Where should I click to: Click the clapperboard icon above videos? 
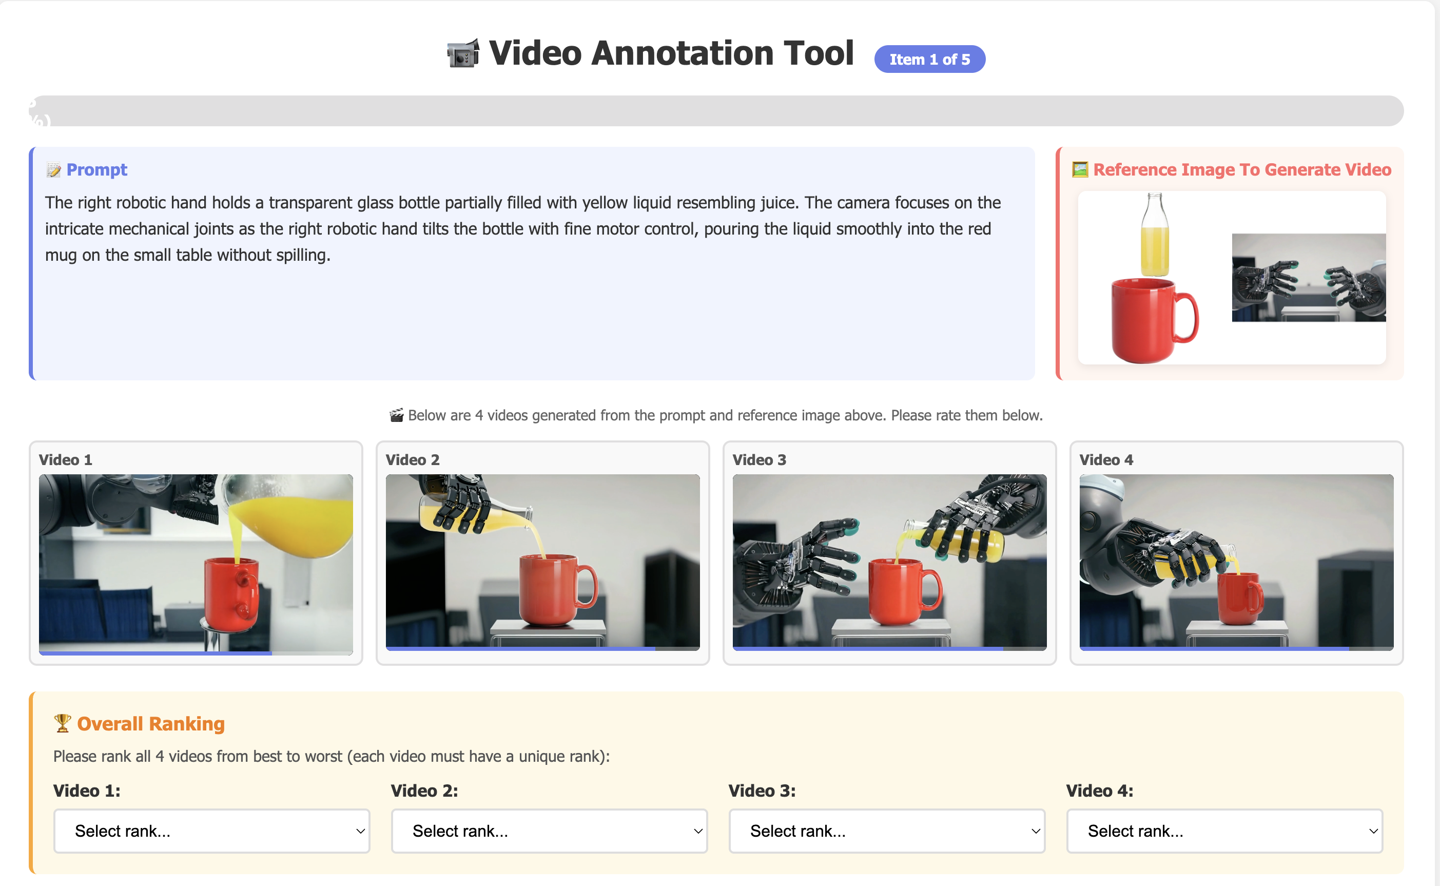[397, 415]
